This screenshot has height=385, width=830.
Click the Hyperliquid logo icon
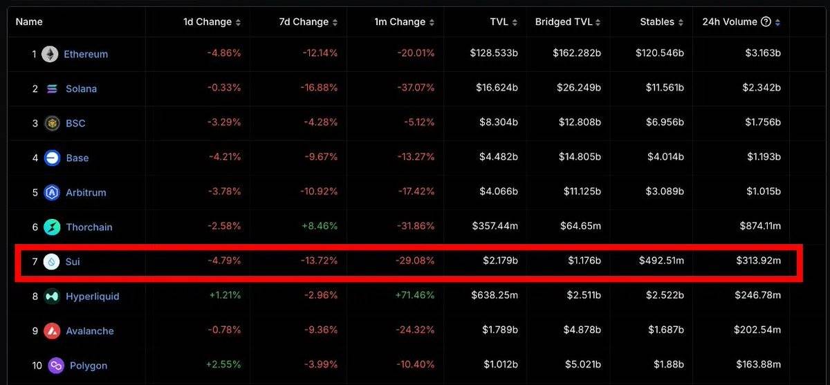[x=52, y=296]
